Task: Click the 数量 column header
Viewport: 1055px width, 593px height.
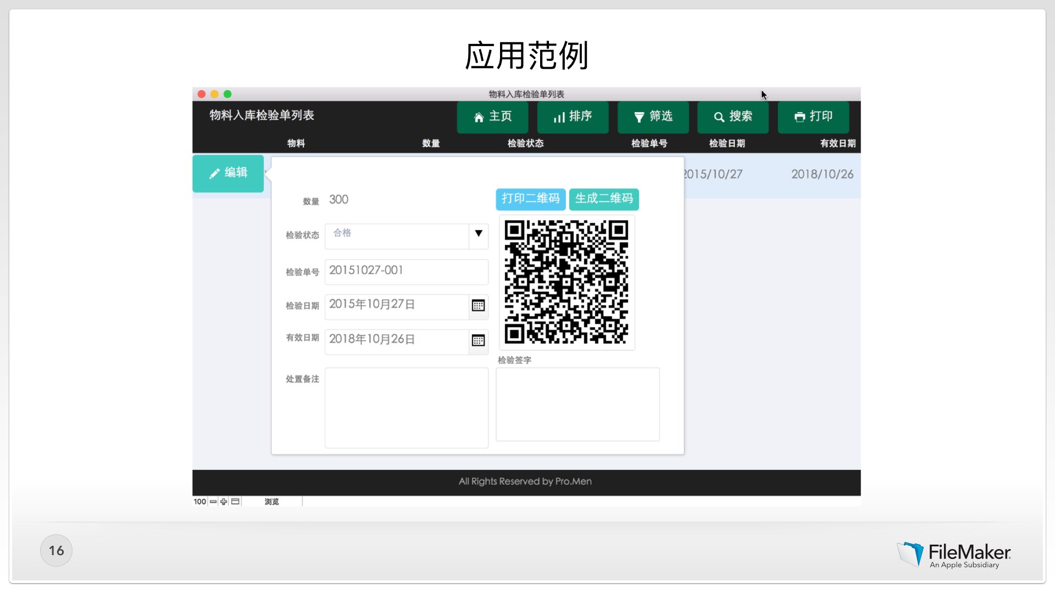Action: coord(431,143)
